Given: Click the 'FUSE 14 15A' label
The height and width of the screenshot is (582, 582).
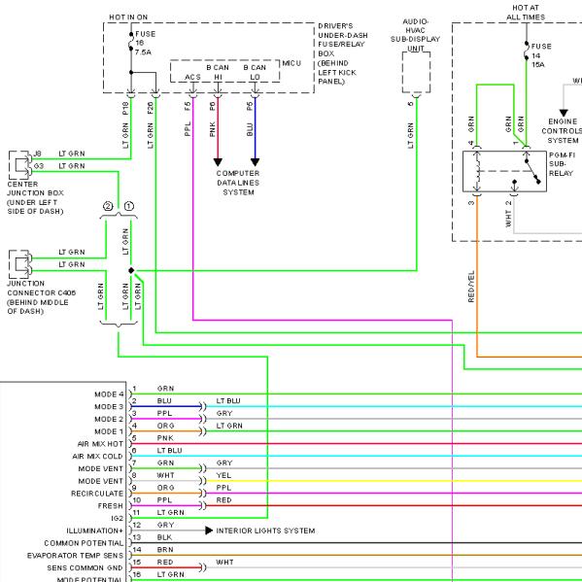Looking at the screenshot, I should [x=541, y=55].
